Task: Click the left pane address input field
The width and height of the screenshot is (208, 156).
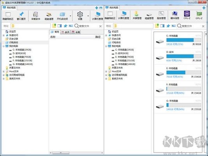Action: click(30, 26)
